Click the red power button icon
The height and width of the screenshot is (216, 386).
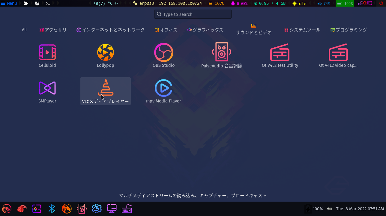(381, 3)
